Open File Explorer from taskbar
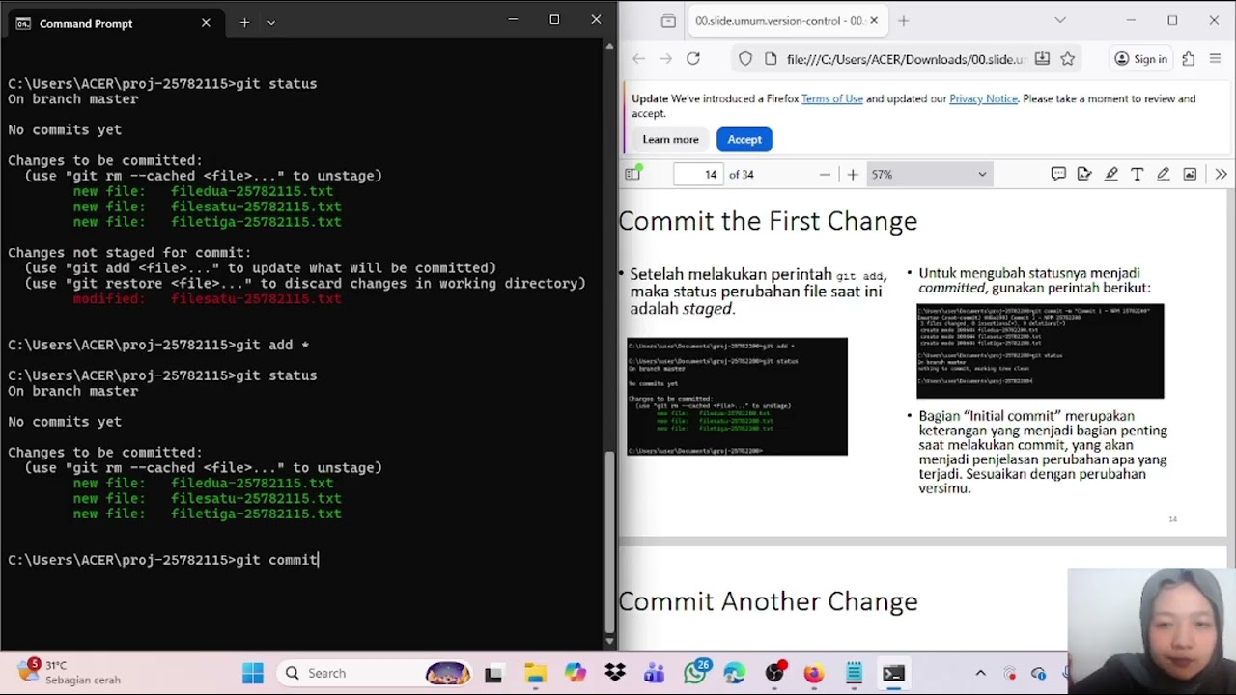The width and height of the screenshot is (1236, 695). [536, 673]
